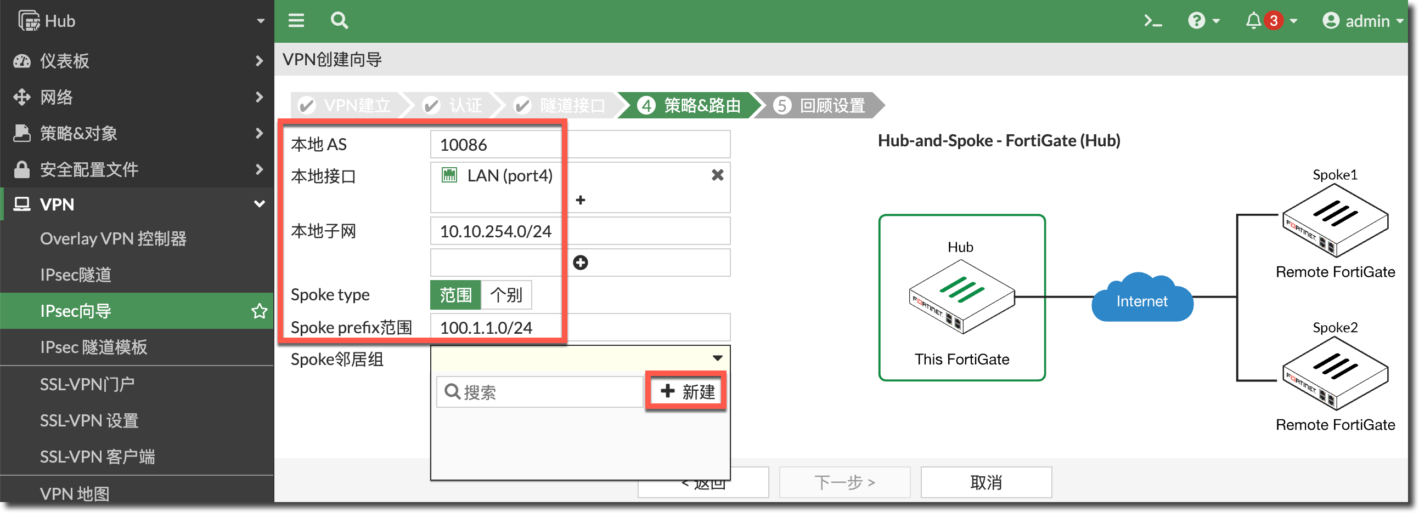
Task: Open IPsec隧道 in the sidebar
Action: pyautogui.click(x=76, y=275)
